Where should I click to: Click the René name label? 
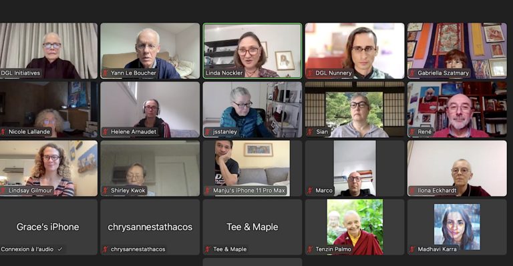tap(425, 132)
